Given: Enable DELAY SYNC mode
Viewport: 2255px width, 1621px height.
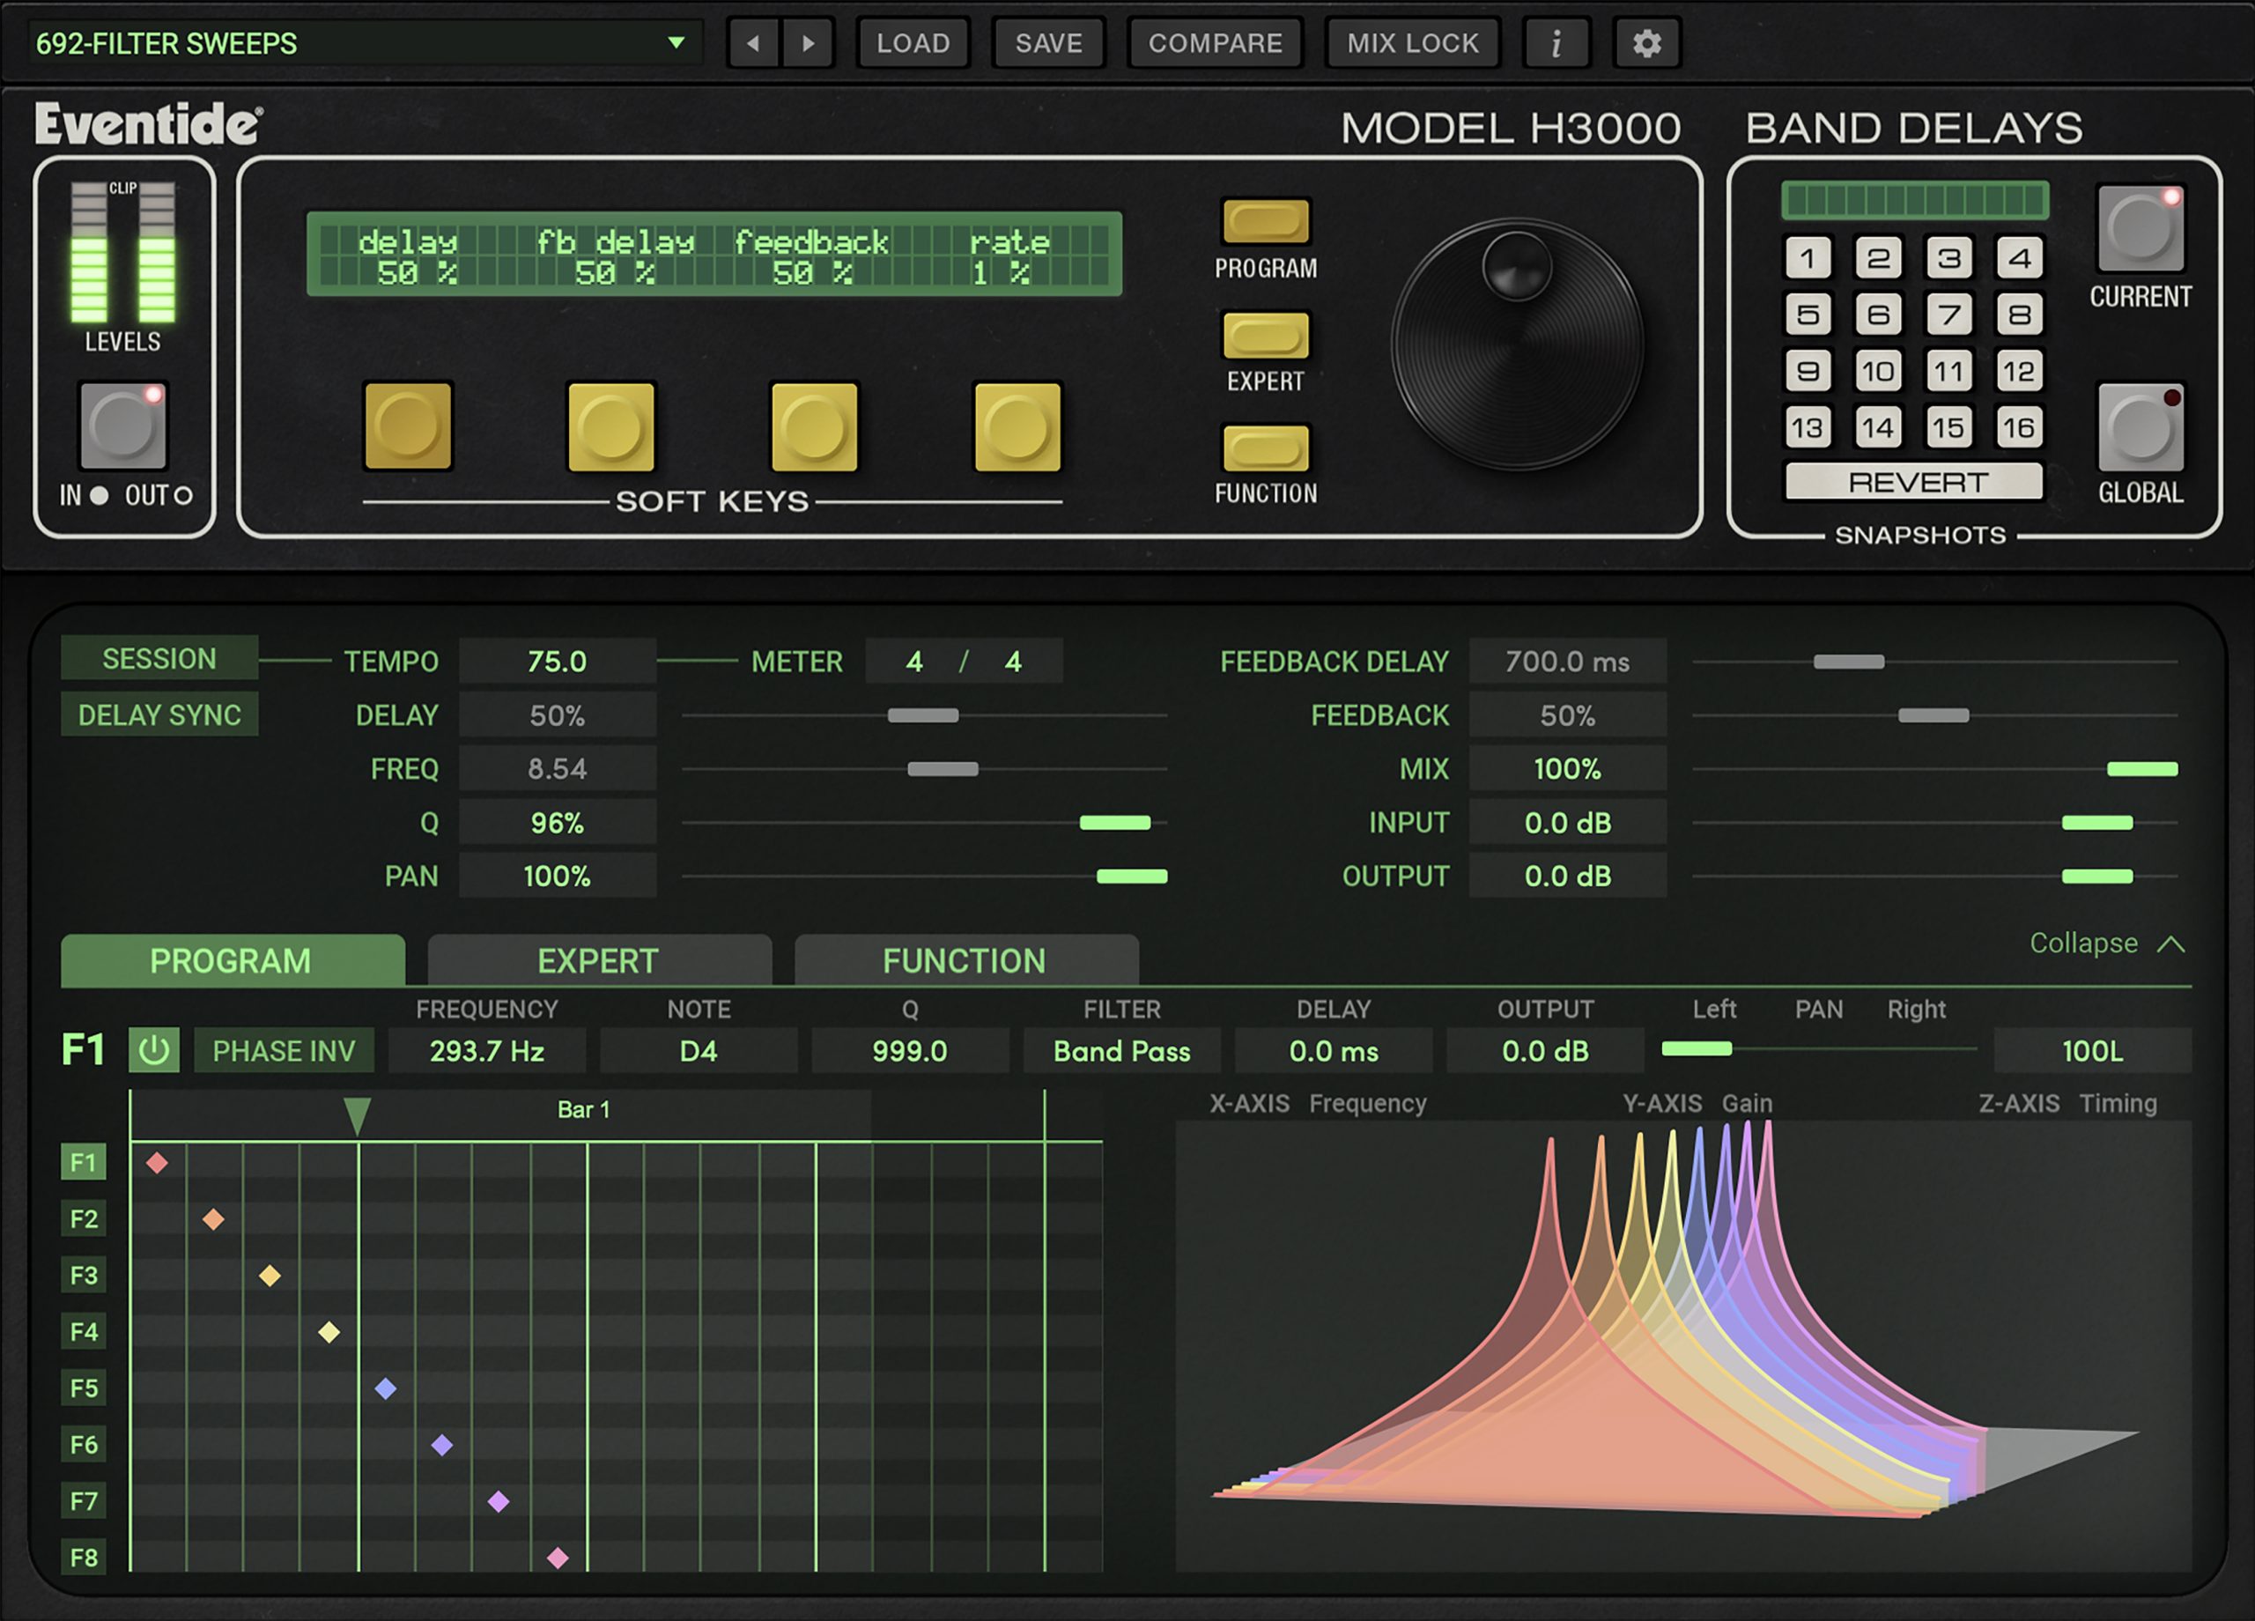Looking at the screenshot, I should (x=159, y=714).
